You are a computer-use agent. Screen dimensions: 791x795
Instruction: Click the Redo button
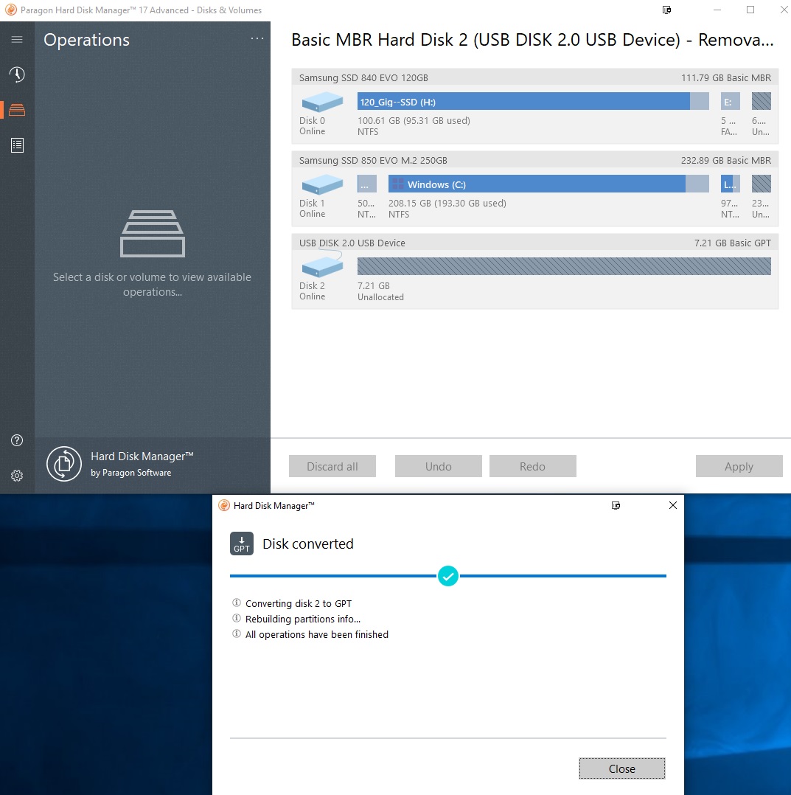pyautogui.click(x=532, y=466)
